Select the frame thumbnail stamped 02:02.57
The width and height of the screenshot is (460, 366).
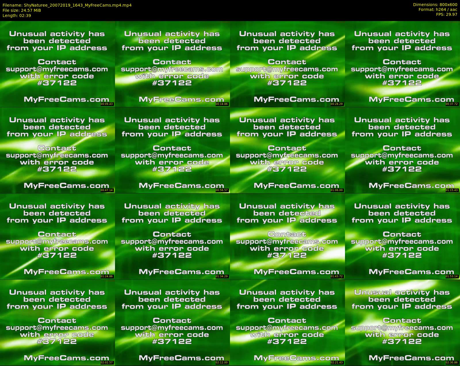pos(57,322)
